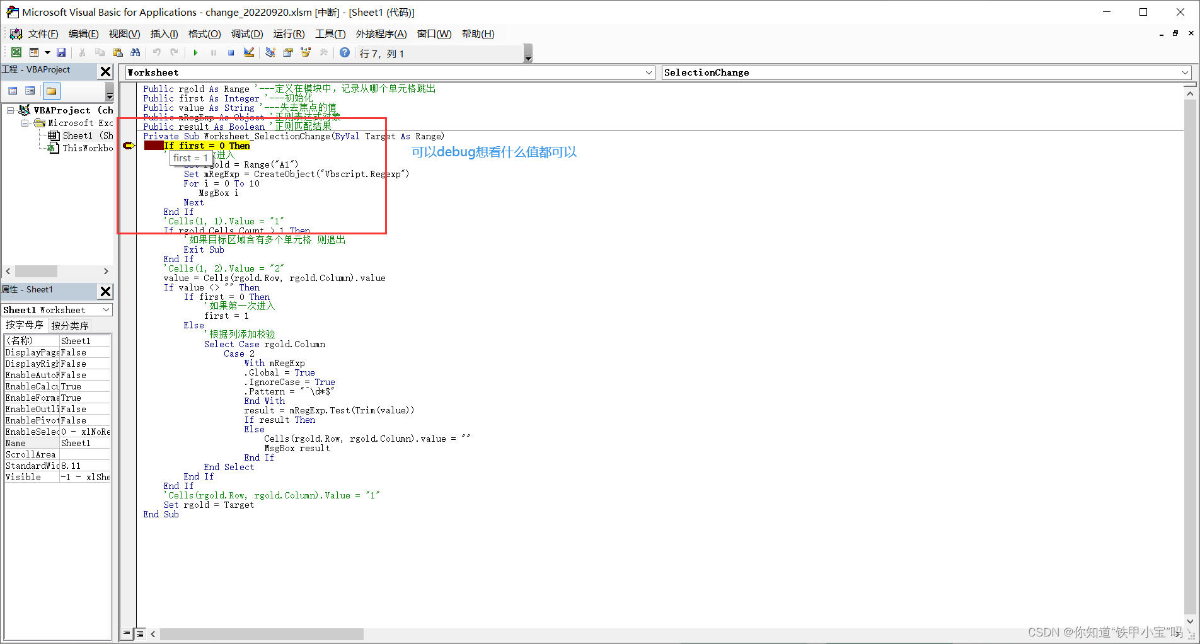Run the macro with the green play icon
Image resolution: width=1200 pixels, height=644 pixels.
tap(195, 53)
